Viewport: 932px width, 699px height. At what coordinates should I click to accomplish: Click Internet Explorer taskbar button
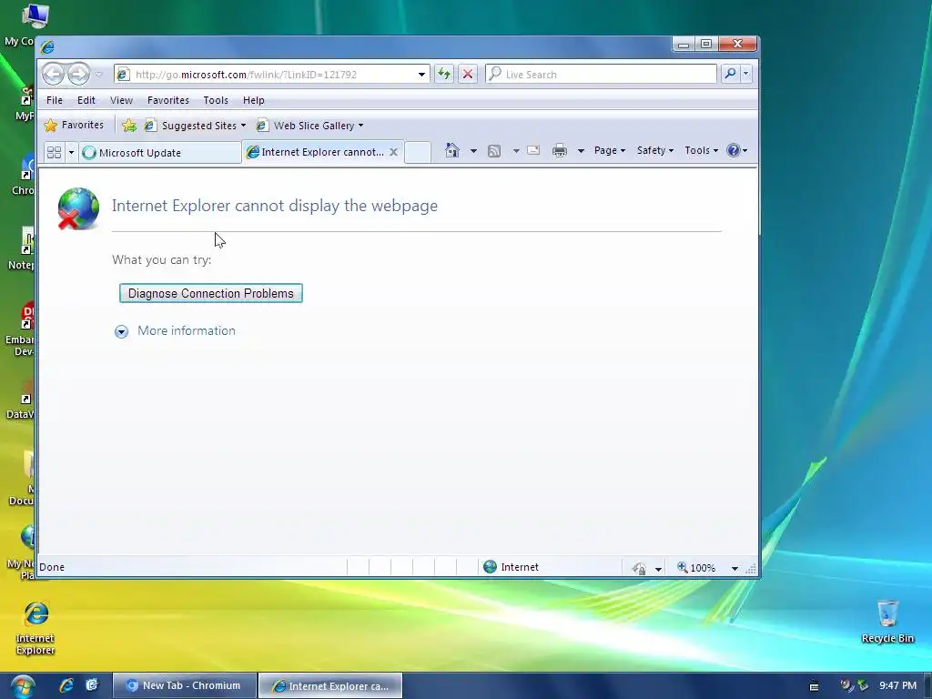[x=330, y=685]
